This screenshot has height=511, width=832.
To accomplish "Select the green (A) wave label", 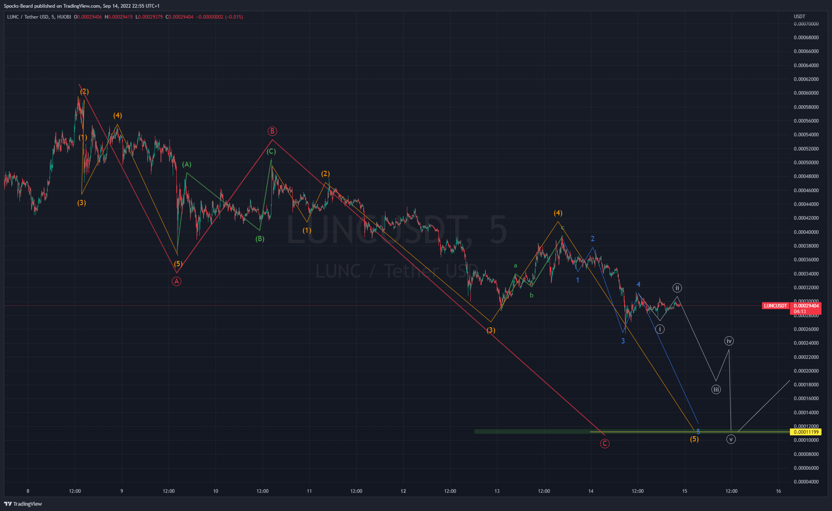I will coord(186,164).
